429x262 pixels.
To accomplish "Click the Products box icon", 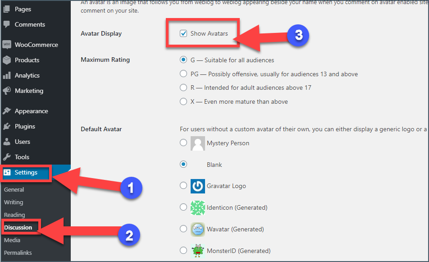I will pos(7,60).
